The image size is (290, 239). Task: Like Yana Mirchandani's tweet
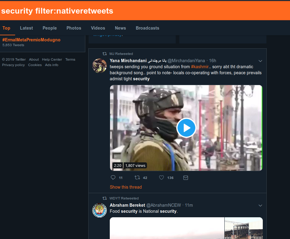161,177
